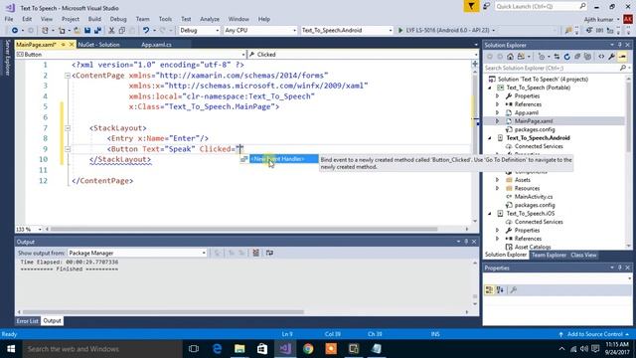Select New Event Handler in IntelliSense popup

click(284, 159)
